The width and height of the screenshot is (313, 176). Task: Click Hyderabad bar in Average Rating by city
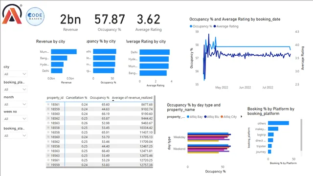[154, 59]
